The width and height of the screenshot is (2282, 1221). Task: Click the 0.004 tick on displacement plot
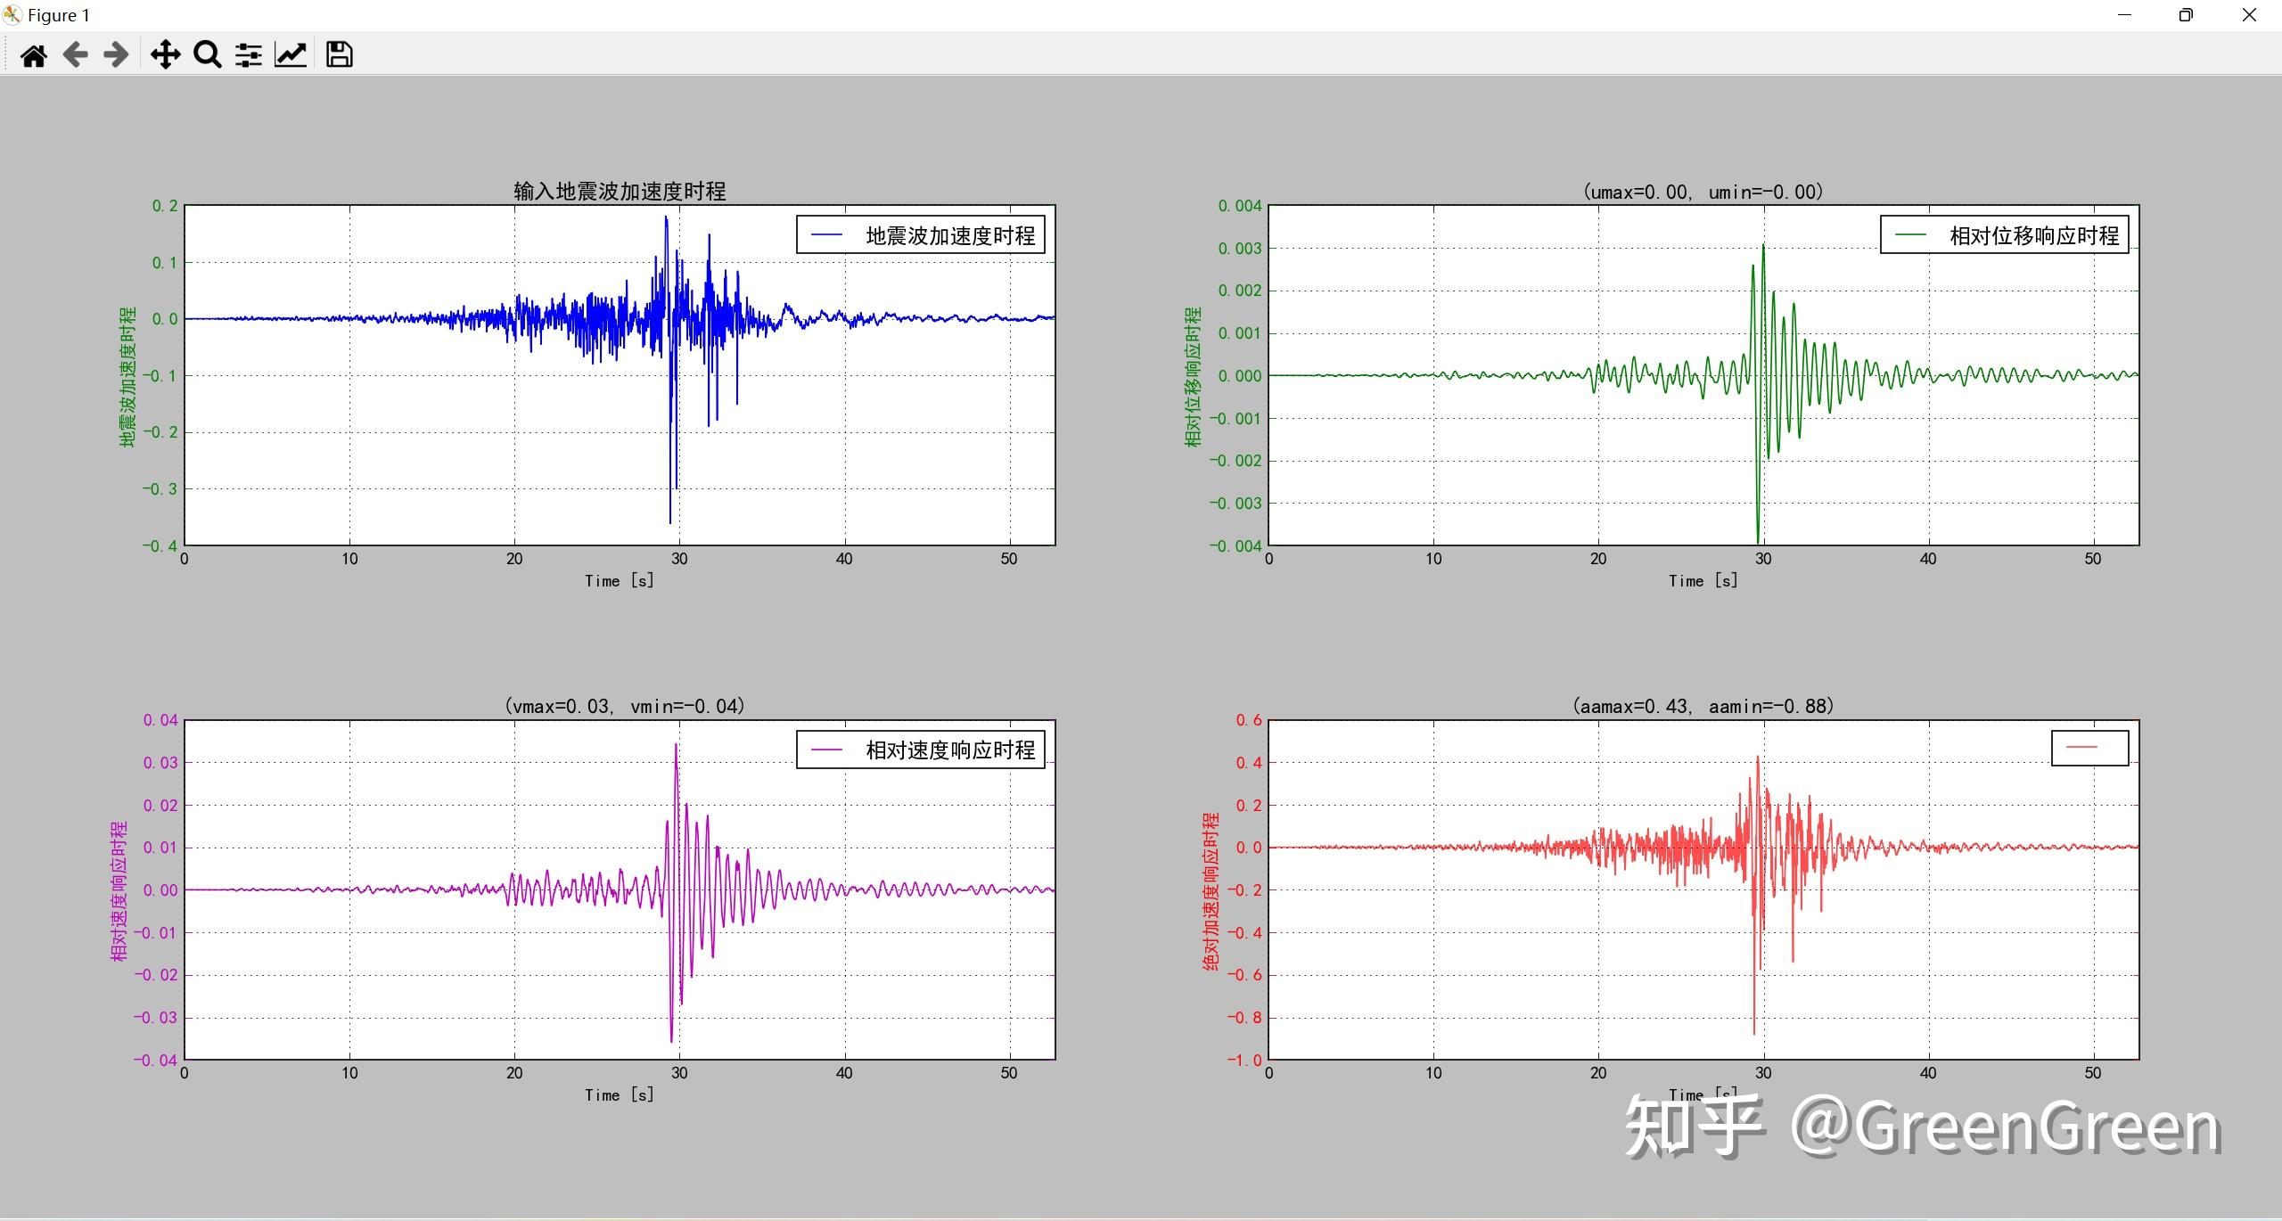click(1240, 206)
